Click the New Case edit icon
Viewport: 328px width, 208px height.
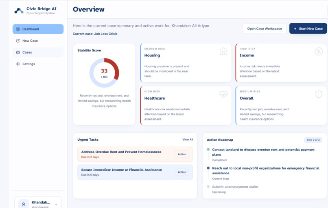coord(18,41)
